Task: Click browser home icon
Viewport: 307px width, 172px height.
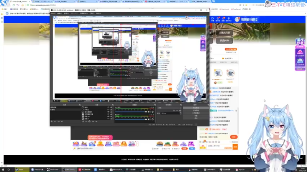Action: 23,5
